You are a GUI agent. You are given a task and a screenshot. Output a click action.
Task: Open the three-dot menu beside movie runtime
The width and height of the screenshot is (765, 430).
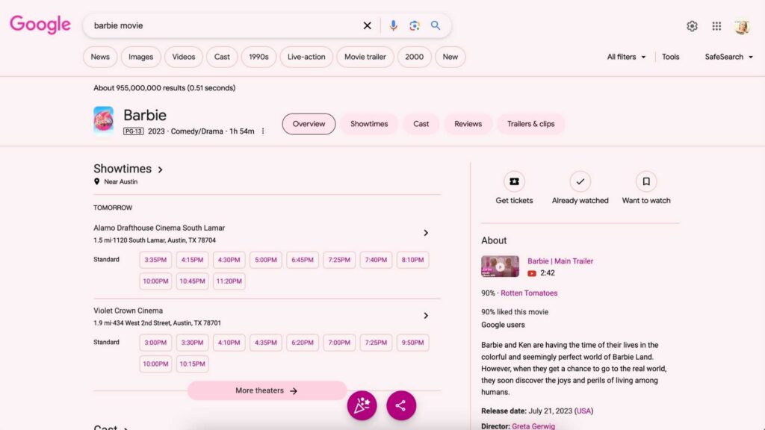click(x=263, y=131)
